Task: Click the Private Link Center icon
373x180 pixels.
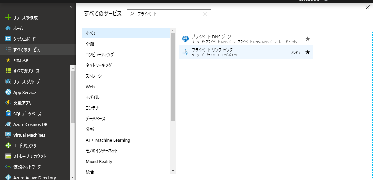Action: [185, 52]
